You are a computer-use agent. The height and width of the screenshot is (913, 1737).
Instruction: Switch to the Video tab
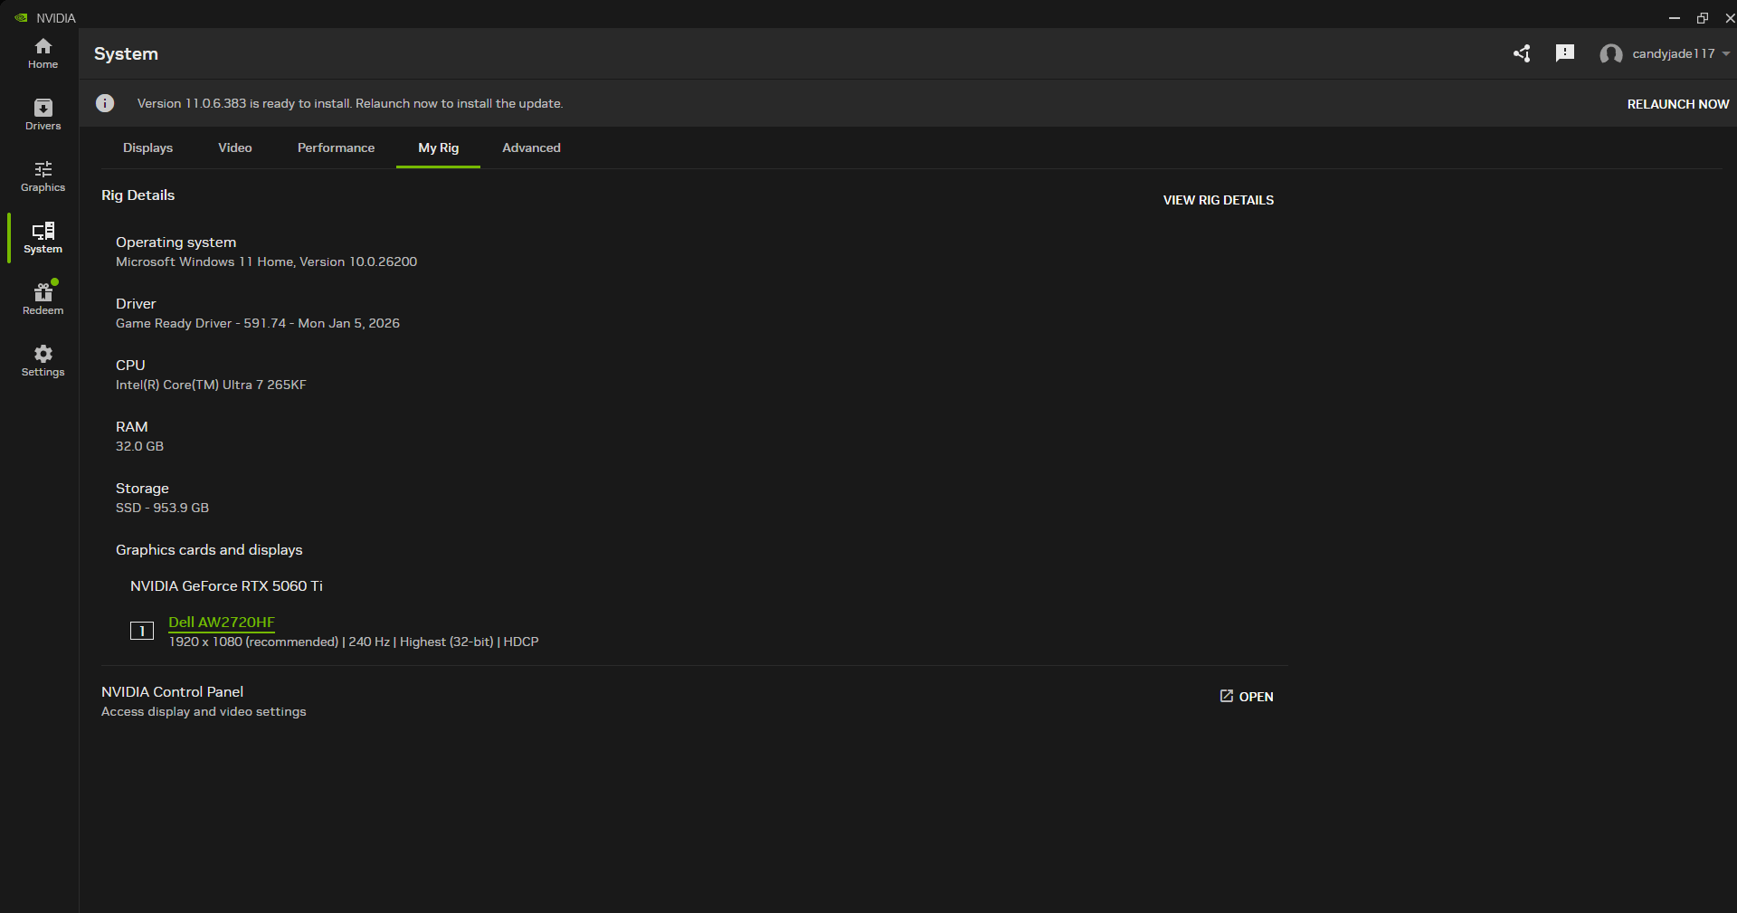pos(235,147)
